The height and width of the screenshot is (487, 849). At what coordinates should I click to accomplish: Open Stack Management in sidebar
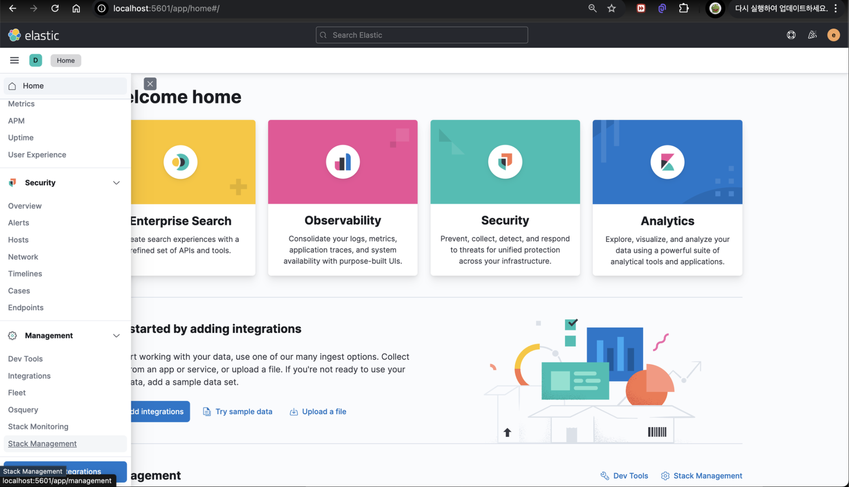(x=42, y=444)
